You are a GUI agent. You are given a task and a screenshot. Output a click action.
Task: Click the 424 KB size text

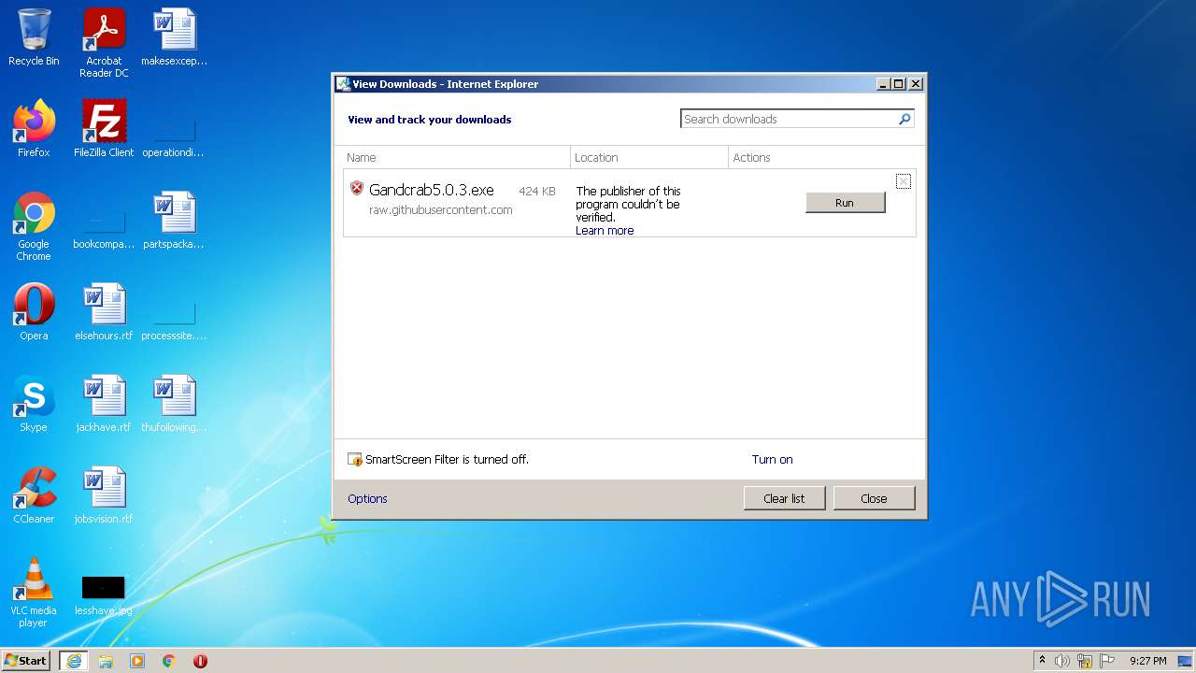[x=537, y=192]
